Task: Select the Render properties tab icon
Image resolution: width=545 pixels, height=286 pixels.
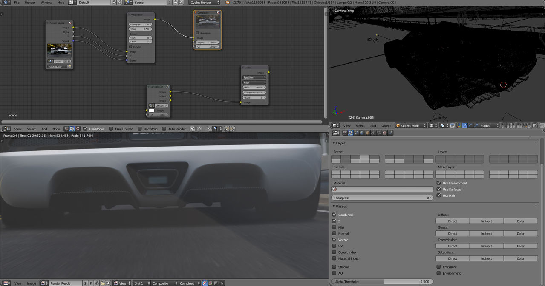Action: click(x=345, y=133)
